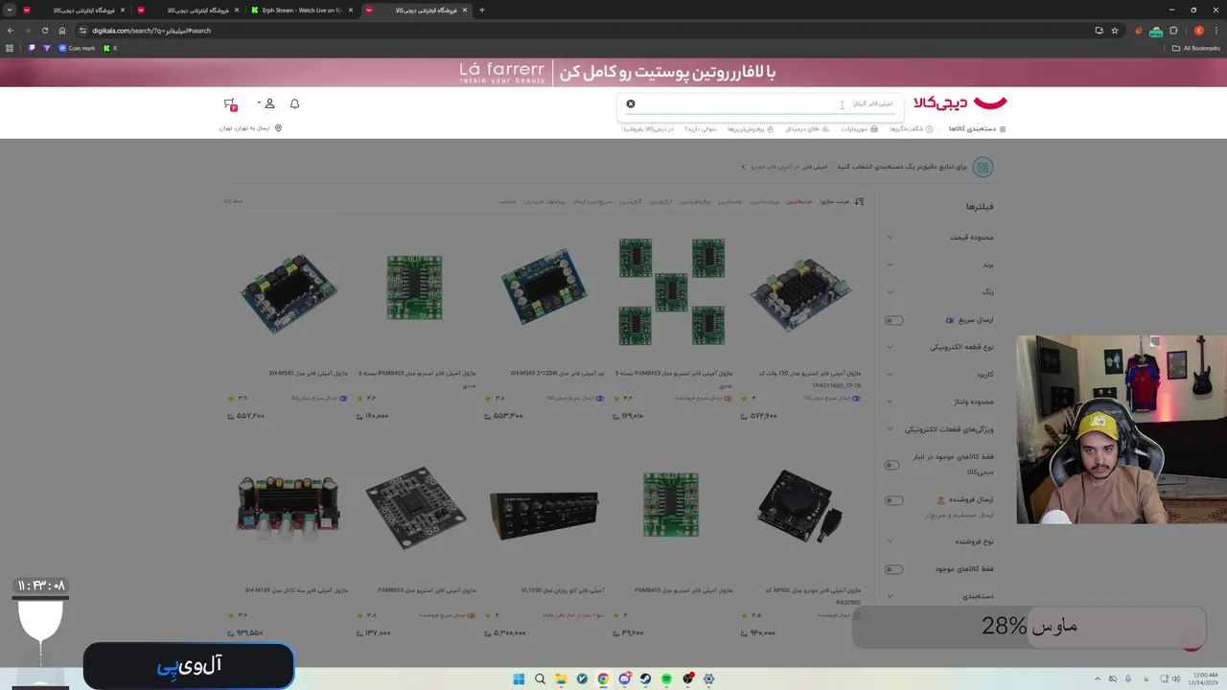Sort results by پرفروش‌ترین
This screenshot has width=1227, height=690.
697,201
